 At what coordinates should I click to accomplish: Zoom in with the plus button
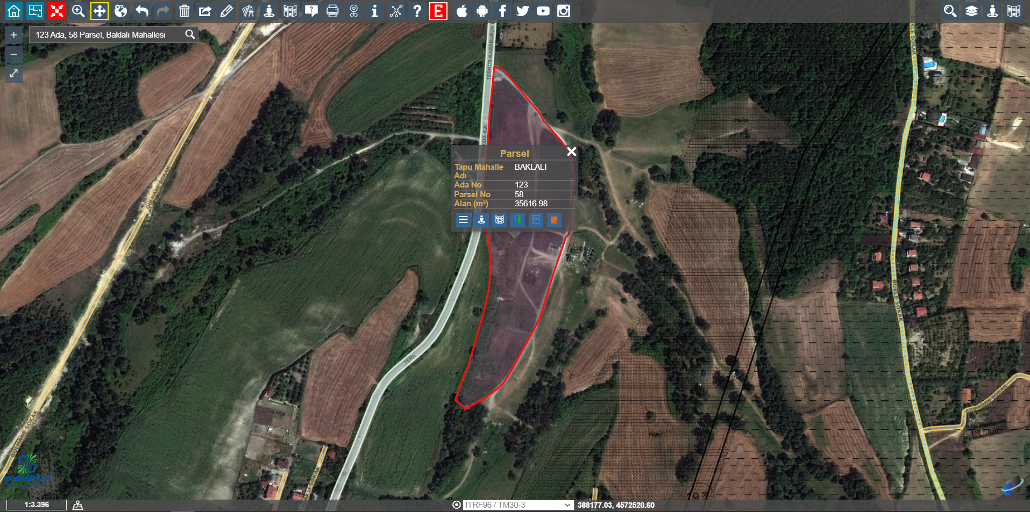click(14, 35)
